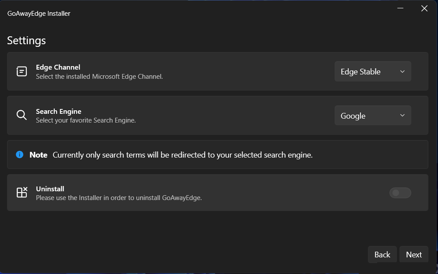Close the GoAwayEdge Installer window
438x274 pixels.
click(x=424, y=8)
